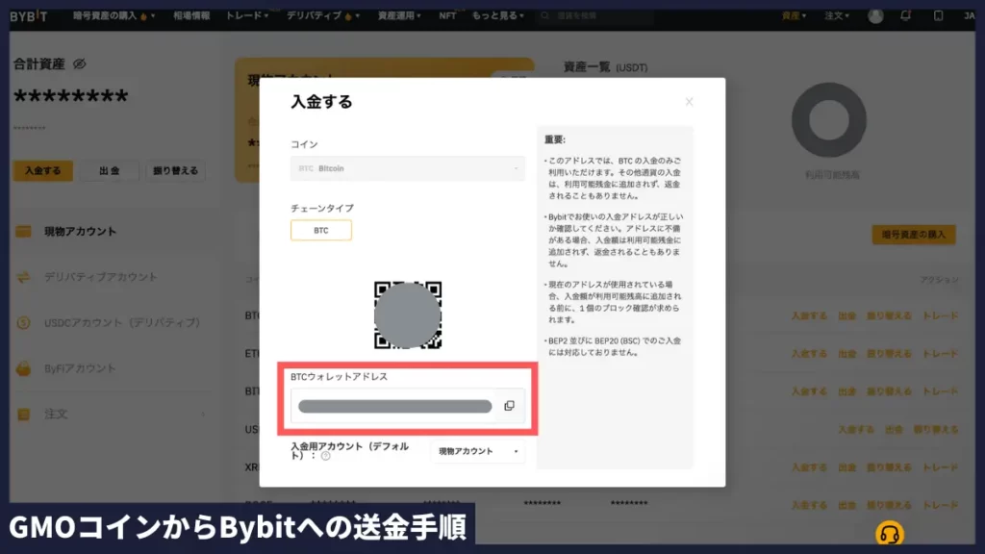Click 入金する in the BIT row
Screen dimensions: 985x554
[809, 392]
